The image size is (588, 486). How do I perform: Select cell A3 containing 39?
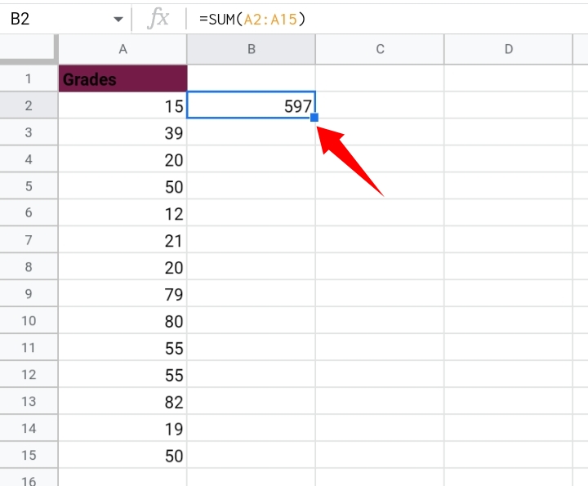click(122, 132)
